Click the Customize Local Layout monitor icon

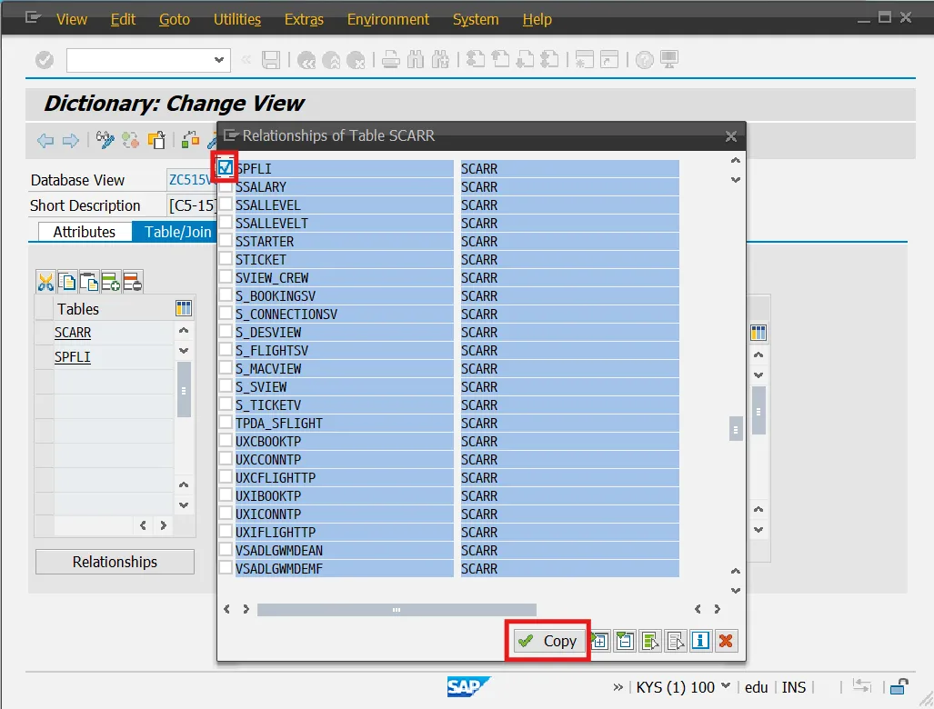point(669,60)
